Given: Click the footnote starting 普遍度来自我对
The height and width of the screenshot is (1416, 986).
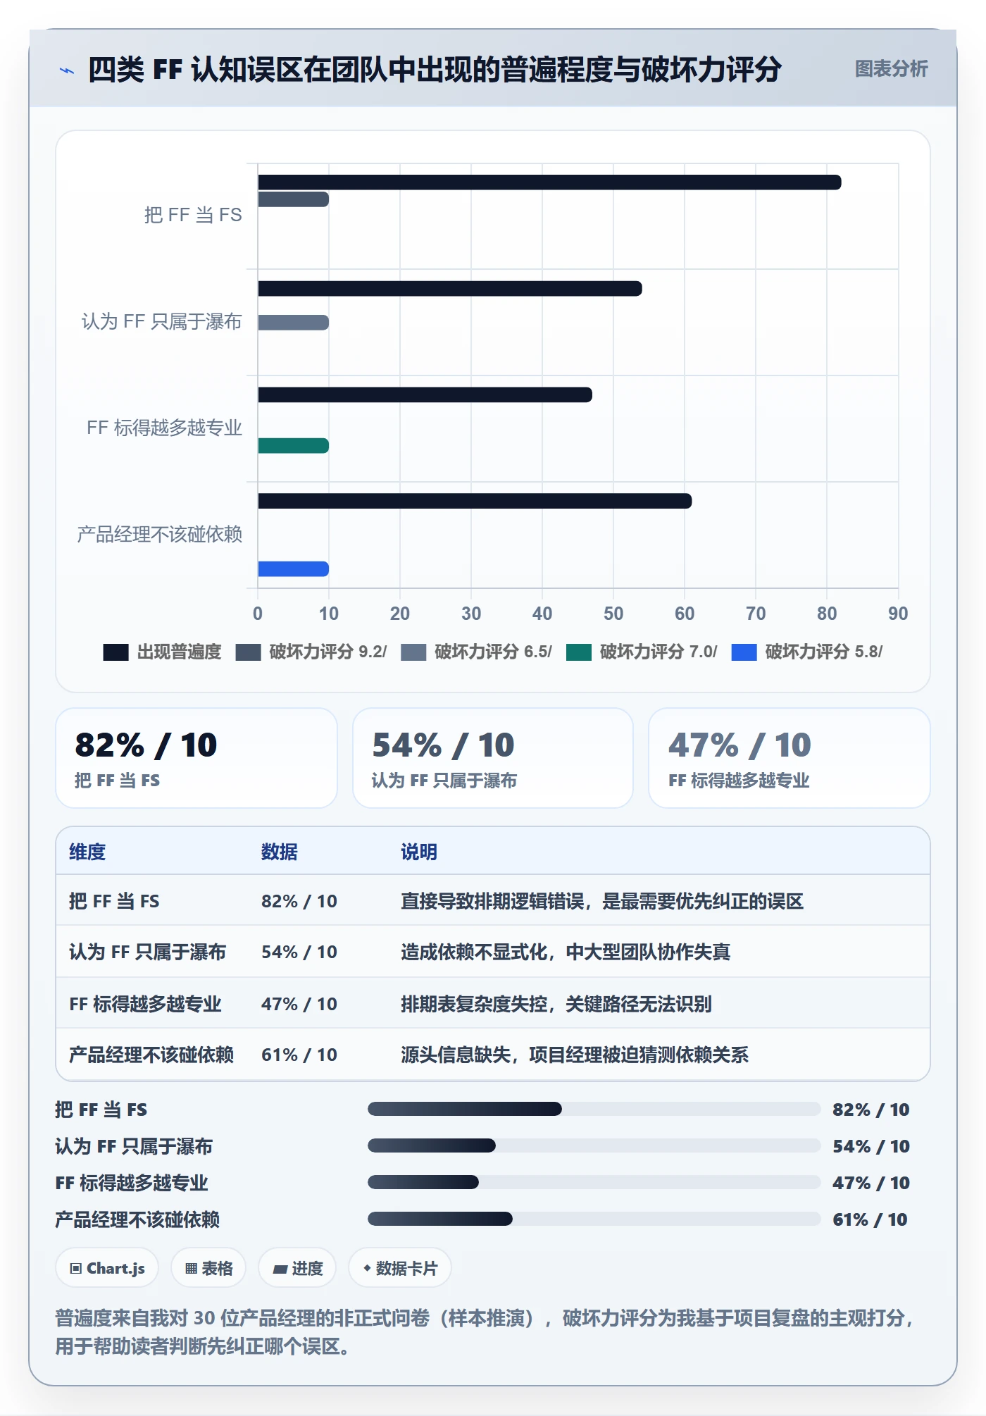Looking at the screenshot, I should coord(485,1332).
